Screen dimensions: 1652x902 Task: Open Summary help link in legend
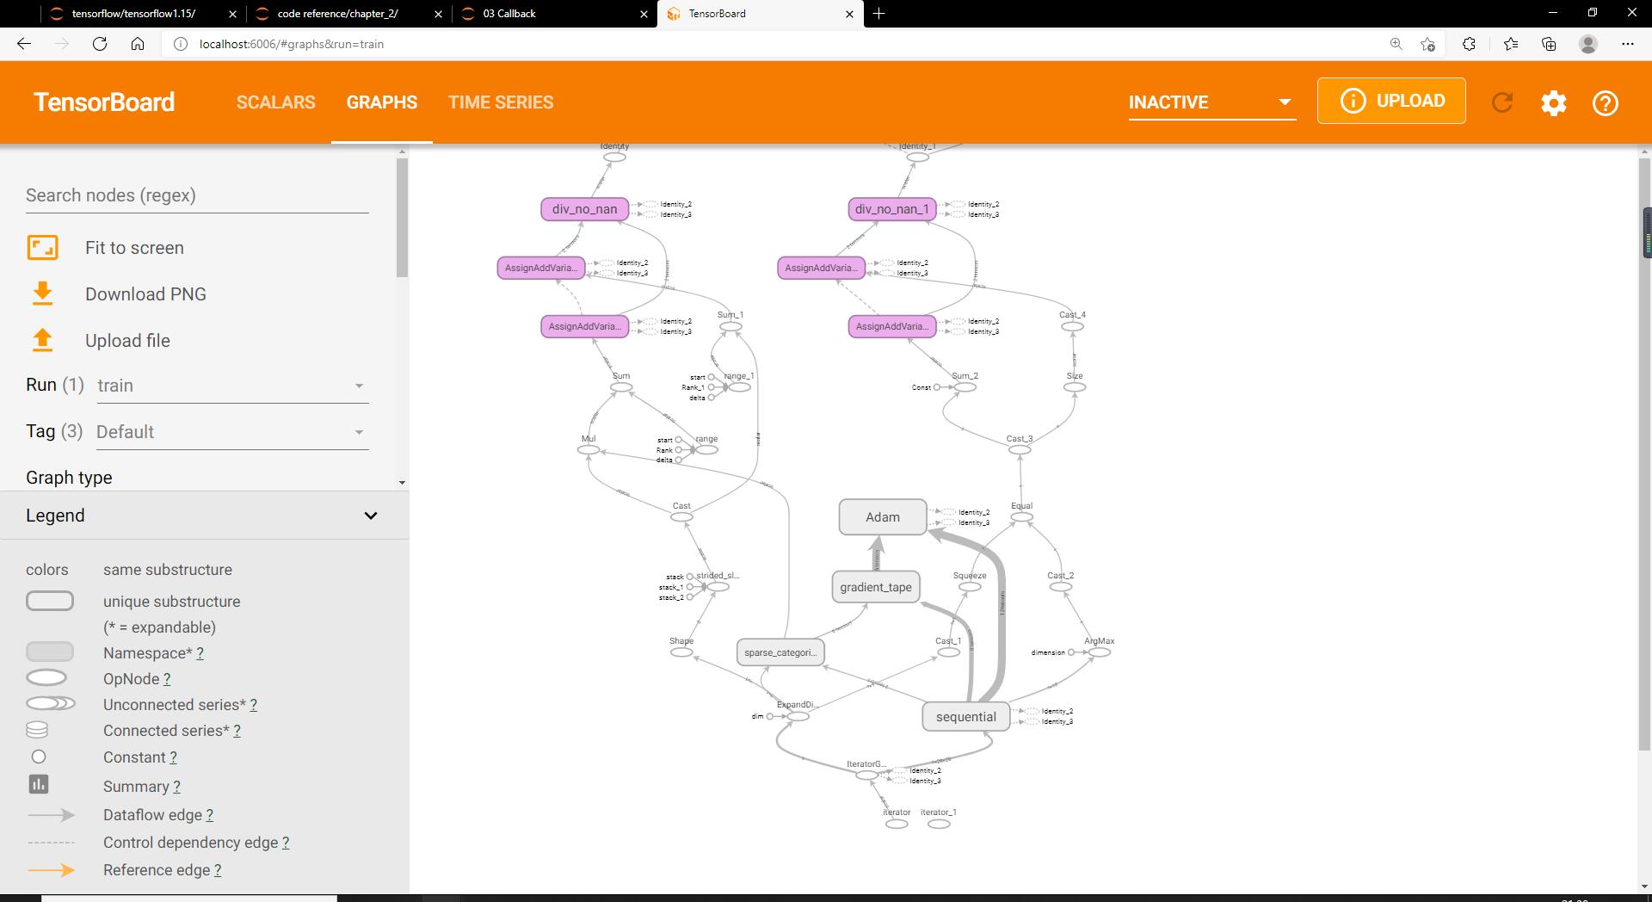pos(176,787)
